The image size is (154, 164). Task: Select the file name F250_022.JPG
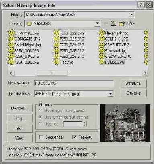coord(72,33)
